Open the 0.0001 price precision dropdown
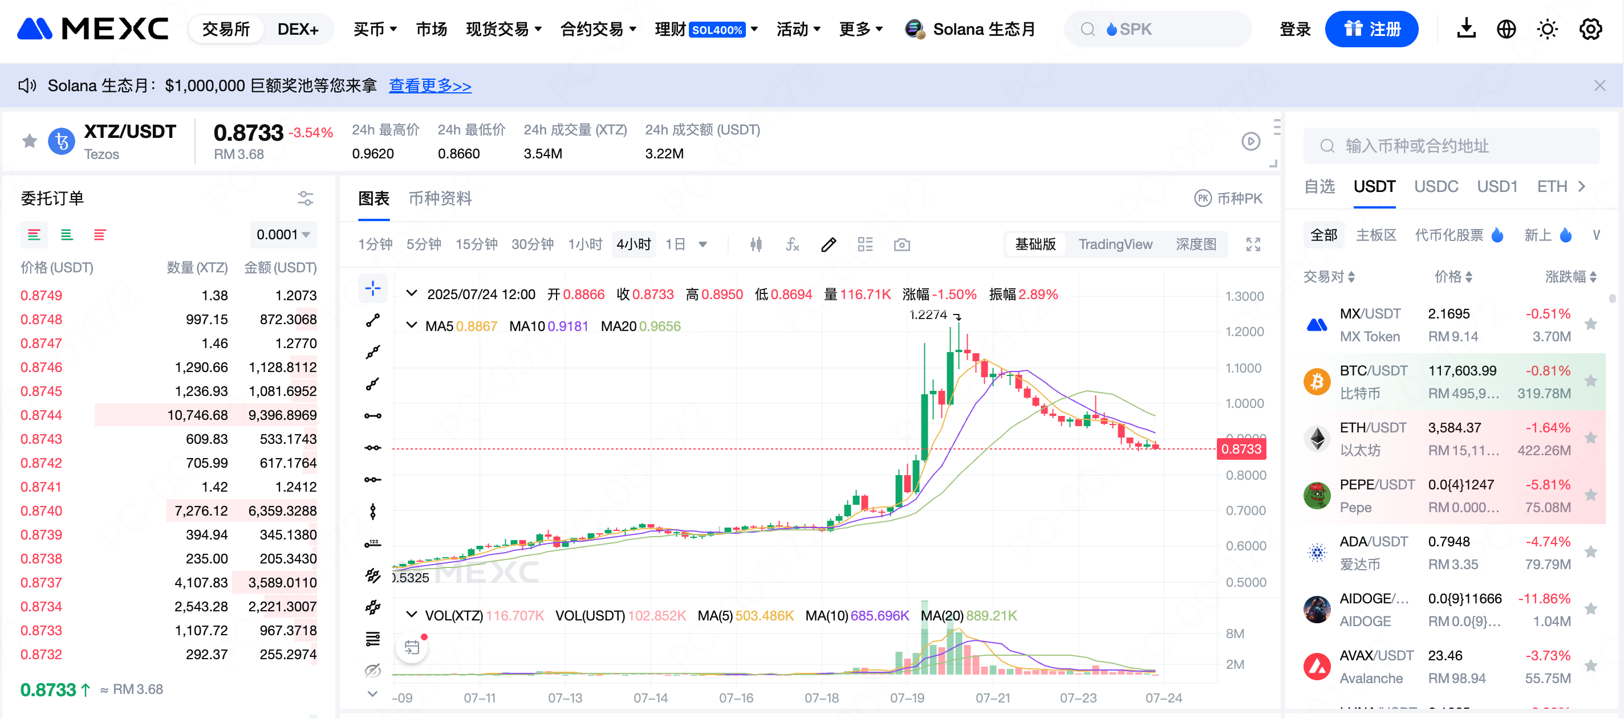Image resolution: width=1624 pixels, height=719 pixels. (283, 234)
